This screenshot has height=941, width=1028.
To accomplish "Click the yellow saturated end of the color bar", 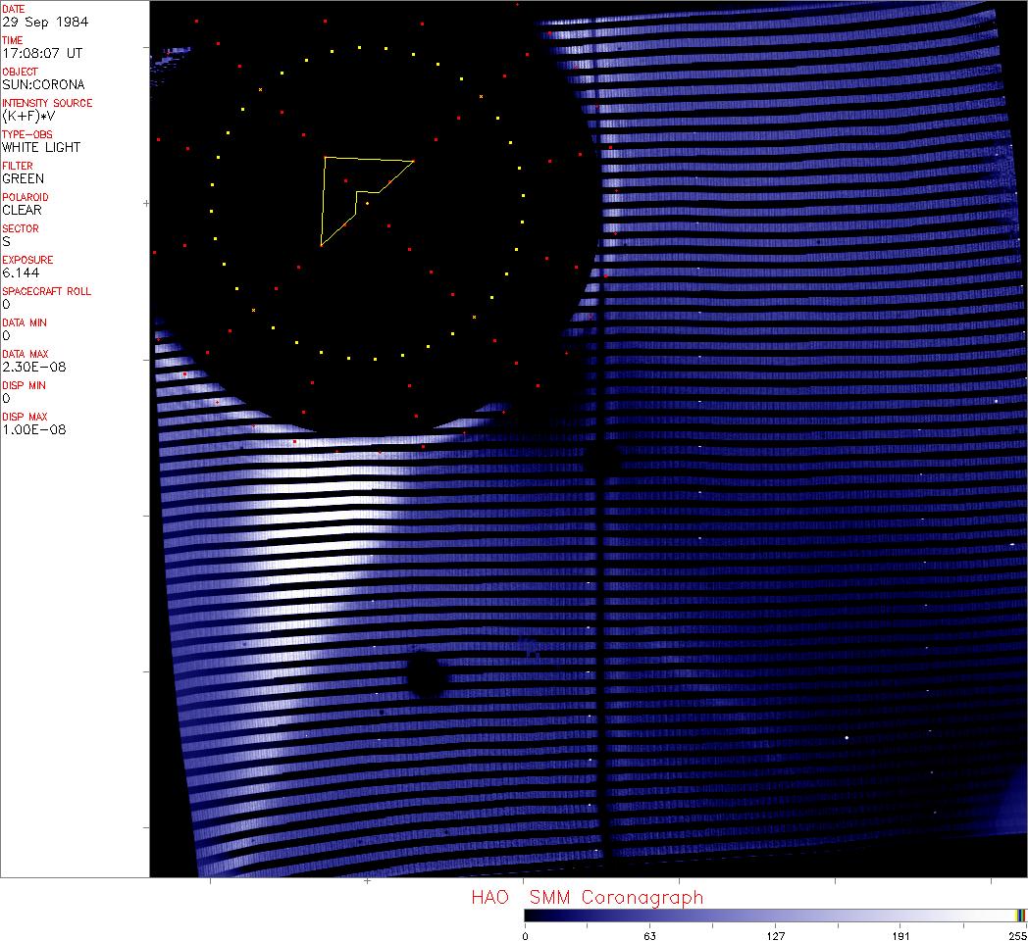I will pos(1021,915).
